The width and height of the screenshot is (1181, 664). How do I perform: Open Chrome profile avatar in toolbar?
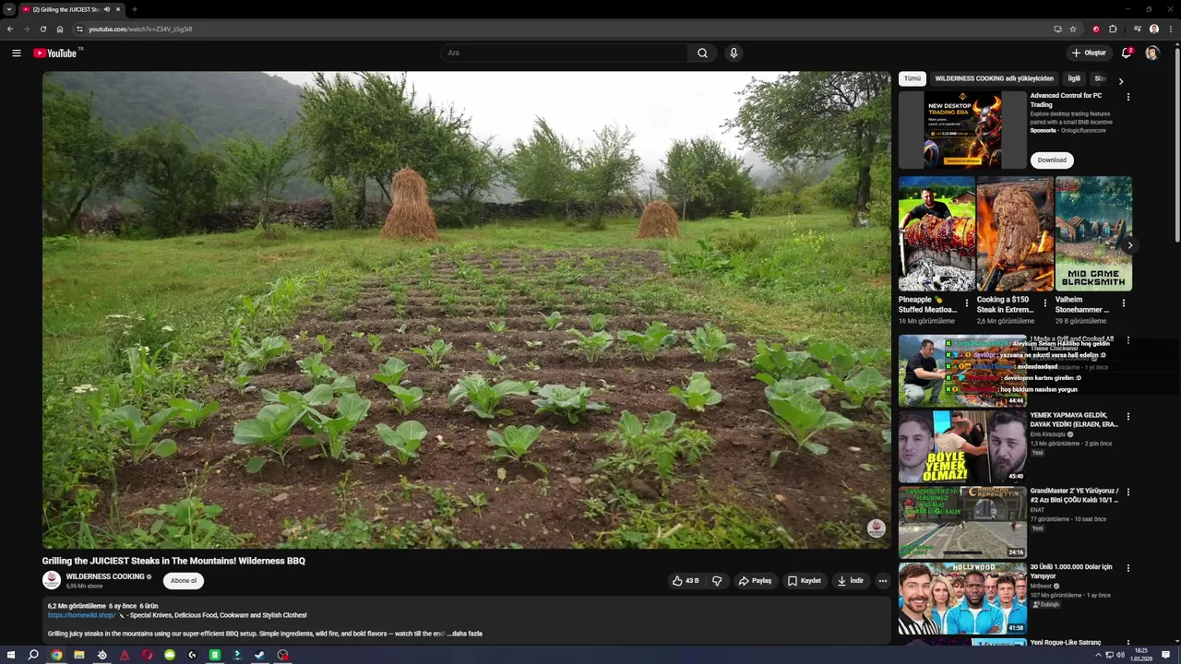click(x=1153, y=29)
